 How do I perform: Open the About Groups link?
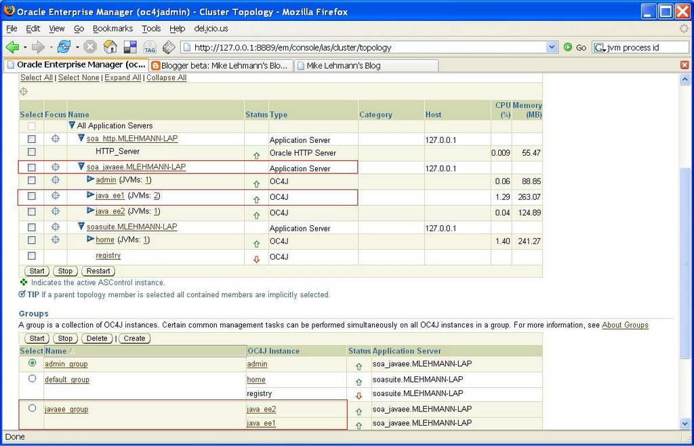coord(625,325)
